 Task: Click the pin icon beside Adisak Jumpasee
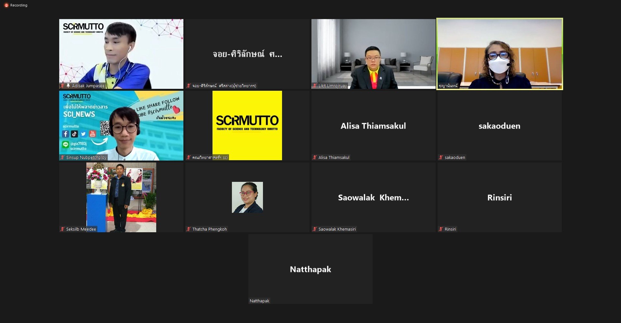tap(68, 86)
